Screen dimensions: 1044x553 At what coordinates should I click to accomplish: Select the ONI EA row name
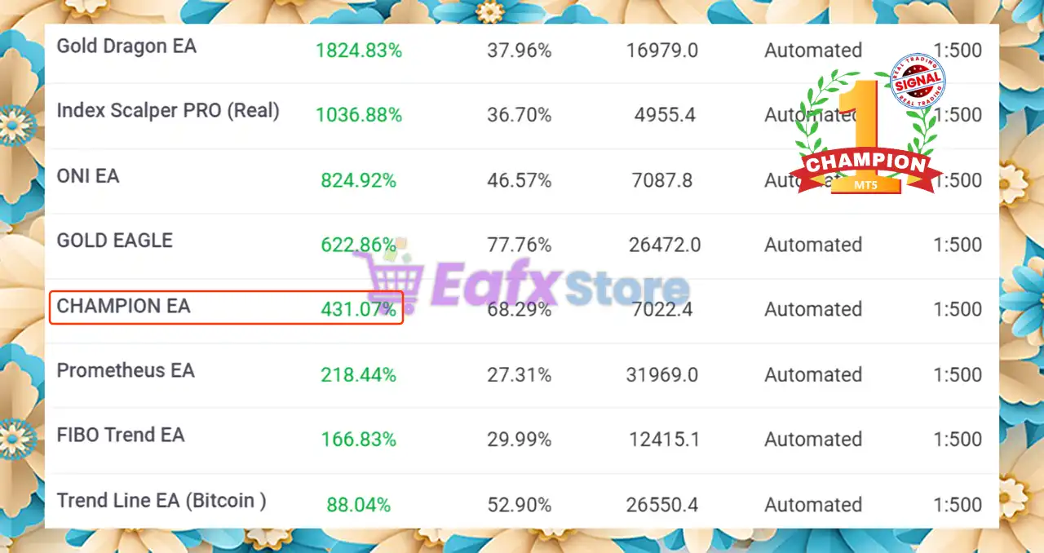(88, 176)
